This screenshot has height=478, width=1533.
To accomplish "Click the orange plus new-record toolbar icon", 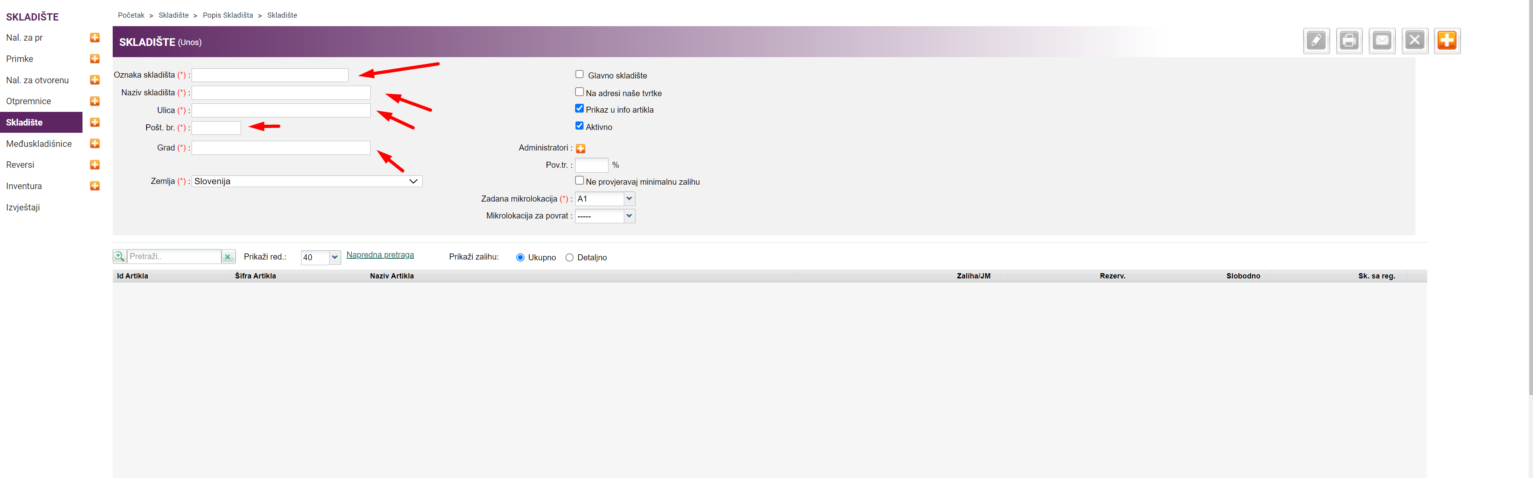I will (1447, 41).
